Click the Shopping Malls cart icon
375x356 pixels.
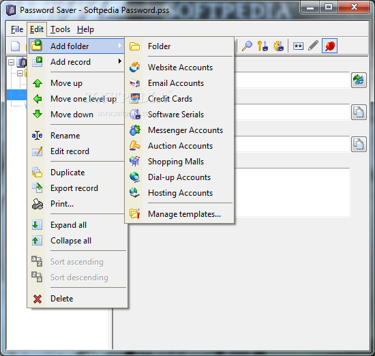point(134,161)
